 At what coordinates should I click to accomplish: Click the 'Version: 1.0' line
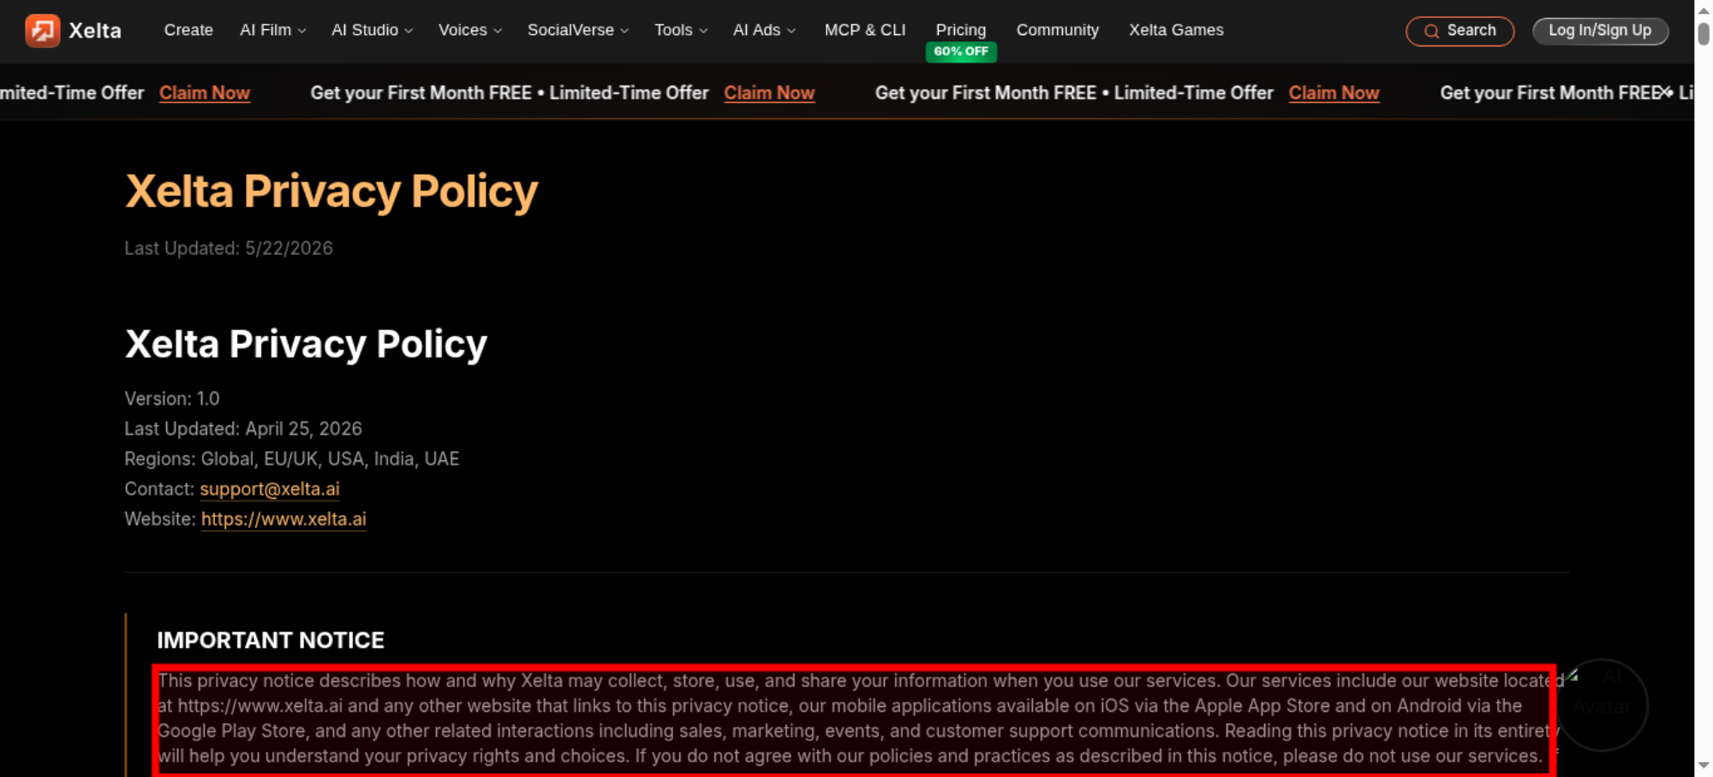(172, 399)
